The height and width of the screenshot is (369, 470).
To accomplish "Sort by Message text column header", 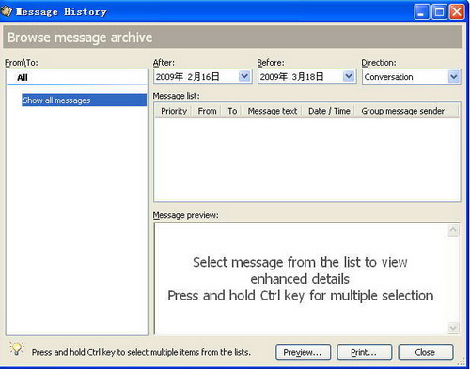I will 272,111.
